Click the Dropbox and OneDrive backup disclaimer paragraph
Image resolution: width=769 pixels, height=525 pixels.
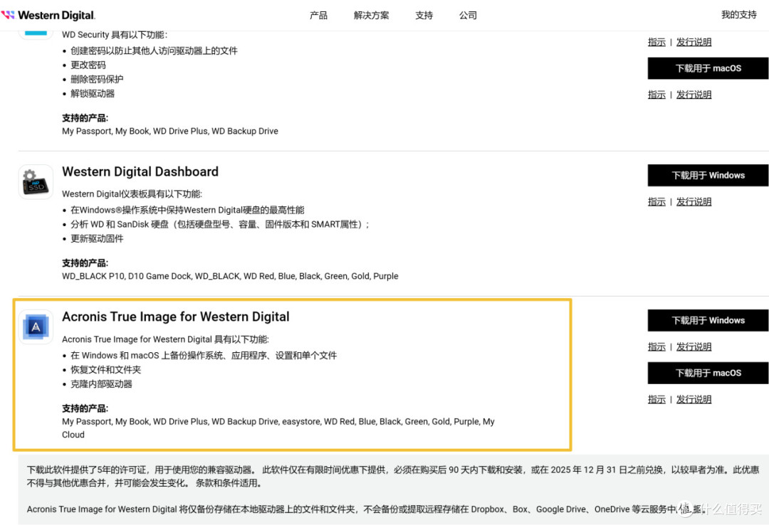(x=367, y=509)
